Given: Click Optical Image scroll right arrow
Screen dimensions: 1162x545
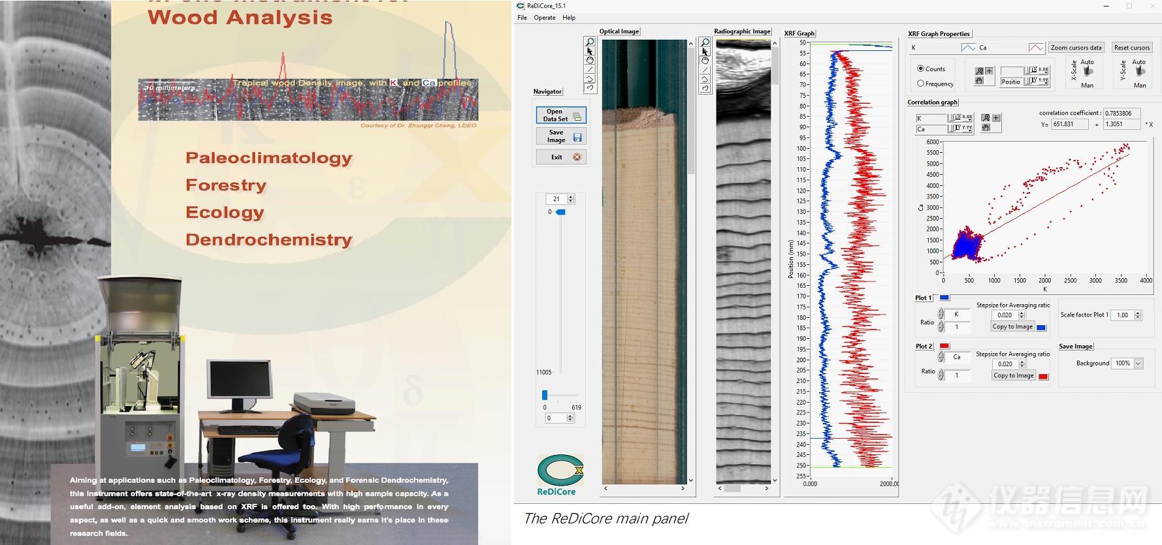Looking at the screenshot, I should [683, 488].
